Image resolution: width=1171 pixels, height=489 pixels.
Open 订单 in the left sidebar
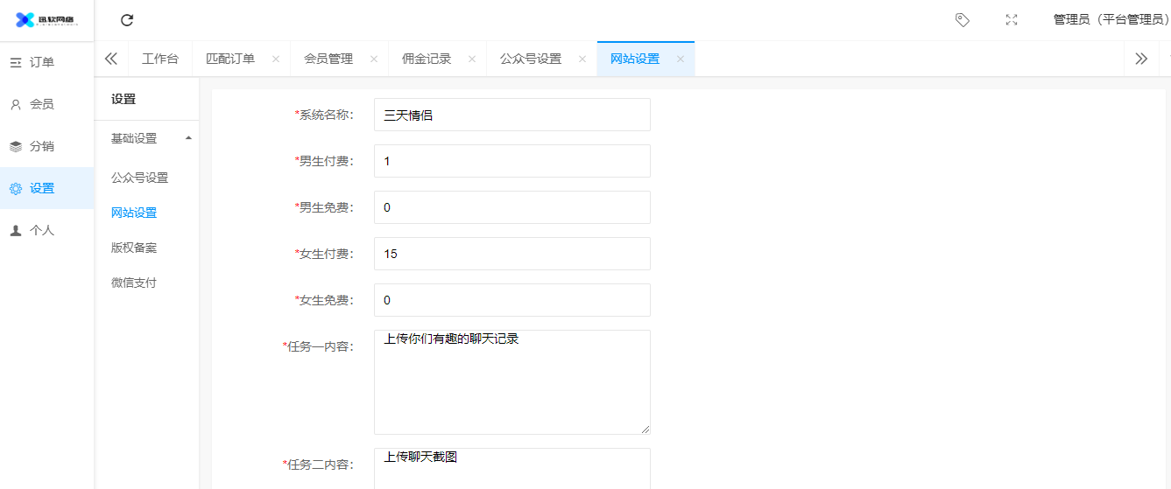(x=42, y=62)
